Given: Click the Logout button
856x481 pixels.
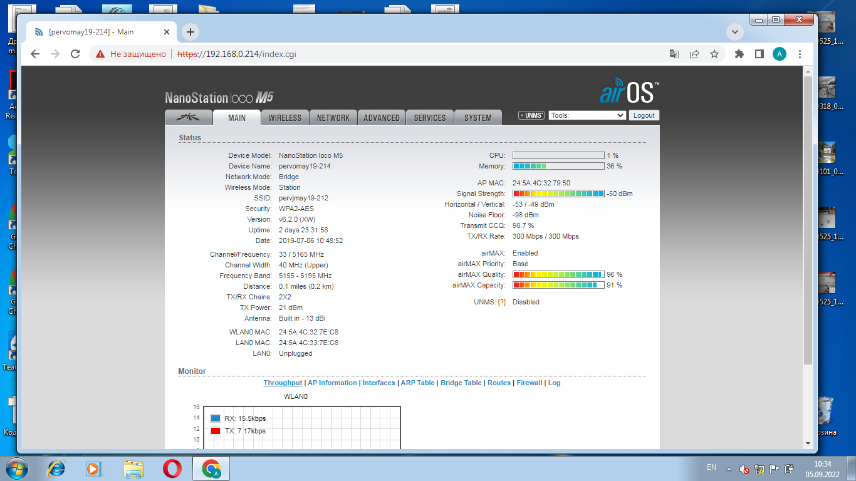Looking at the screenshot, I should [644, 115].
